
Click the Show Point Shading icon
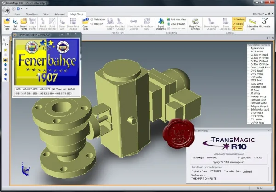pyautogui.click(x=73, y=21)
